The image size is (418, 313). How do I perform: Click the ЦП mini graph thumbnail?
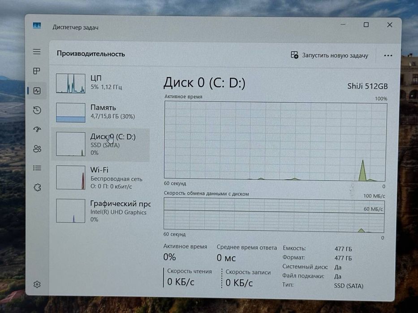[71, 83]
